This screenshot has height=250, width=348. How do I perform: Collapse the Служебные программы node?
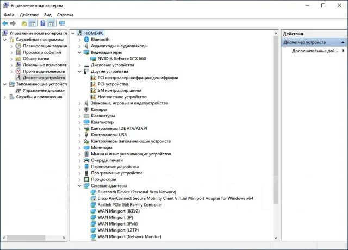click(5, 40)
